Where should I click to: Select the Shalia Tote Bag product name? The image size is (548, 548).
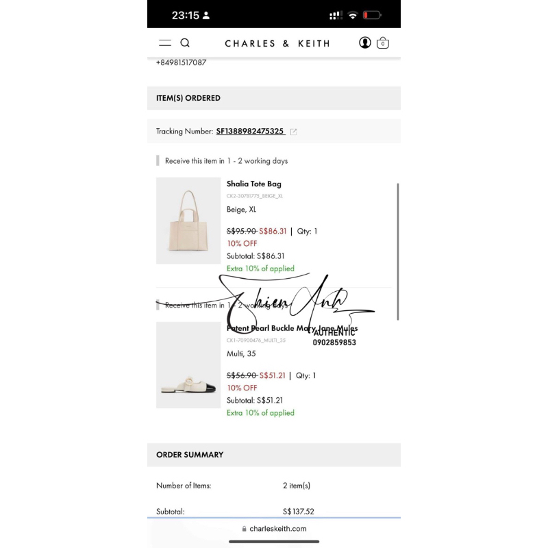[254, 184]
